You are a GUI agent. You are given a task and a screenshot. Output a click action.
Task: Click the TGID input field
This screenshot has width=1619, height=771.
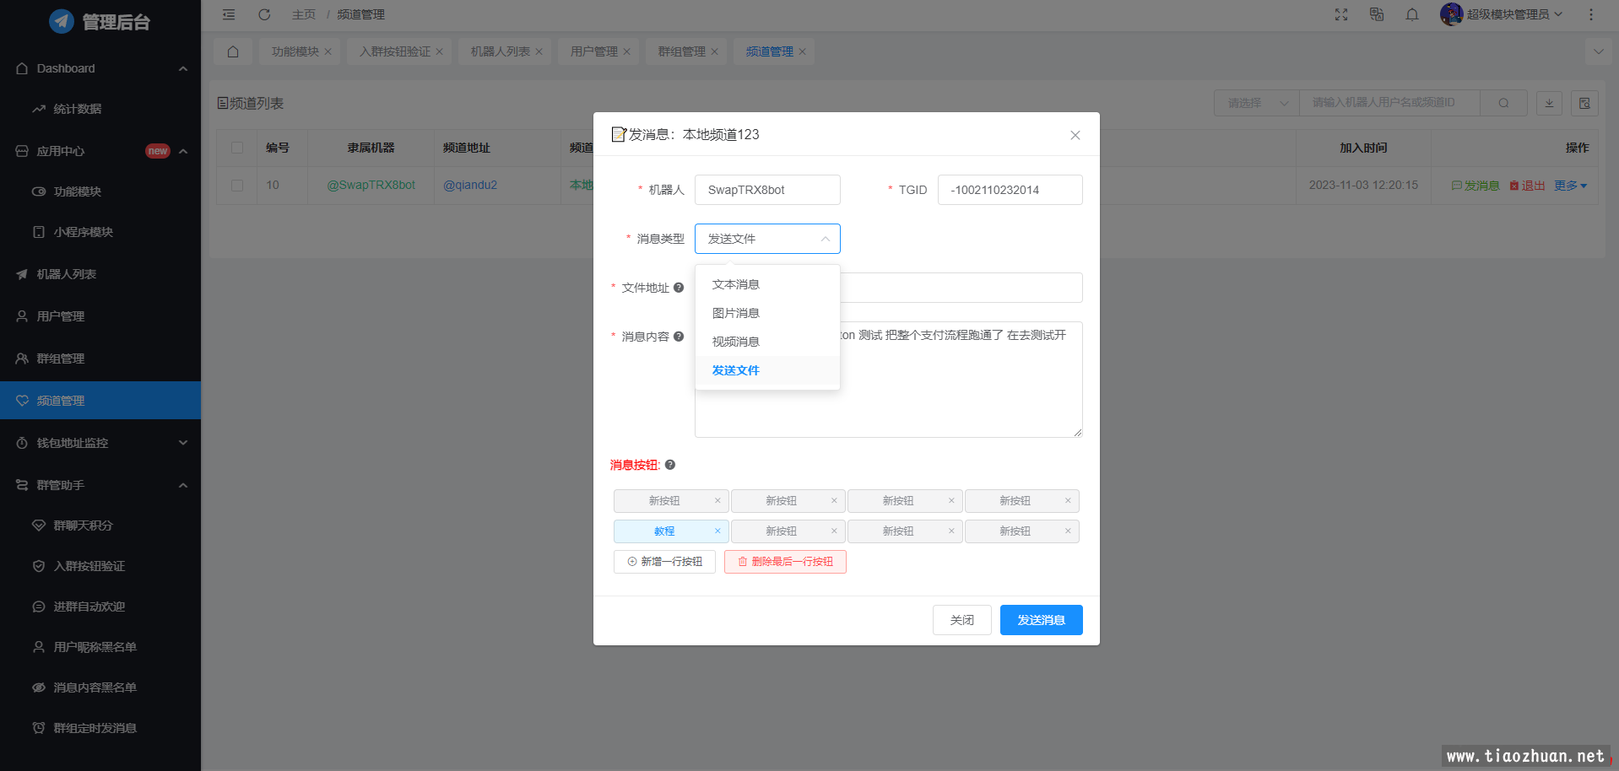1010,190
